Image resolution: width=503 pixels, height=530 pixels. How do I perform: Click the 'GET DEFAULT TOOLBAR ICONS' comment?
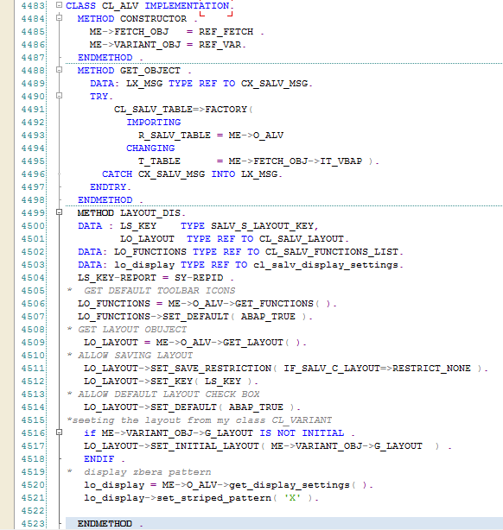pyautogui.click(x=159, y=291)
